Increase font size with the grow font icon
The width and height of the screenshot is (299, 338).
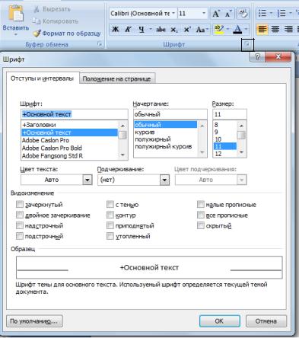216,14
